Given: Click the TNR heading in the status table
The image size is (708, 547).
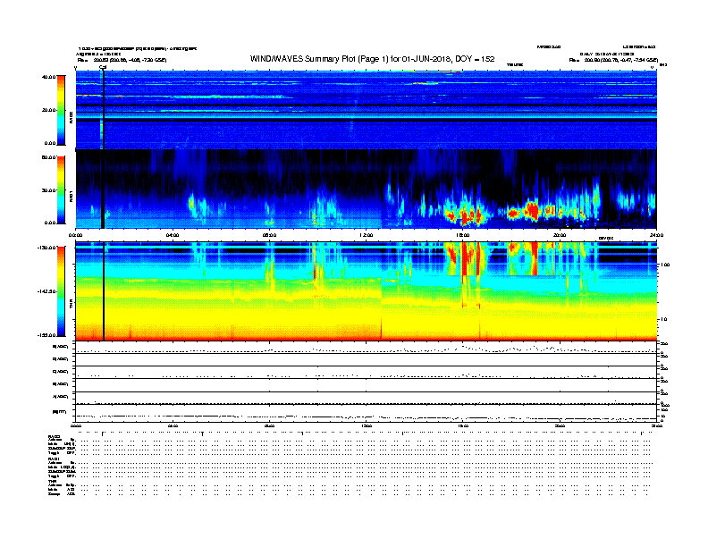Looking at the screenshot, I should tap(52, 481).
